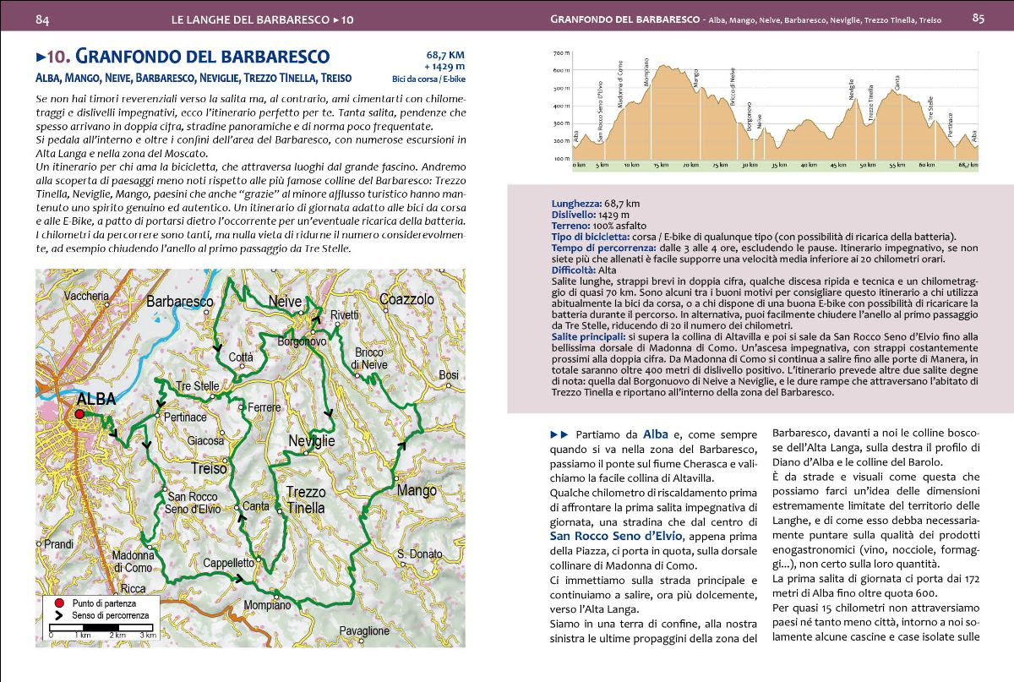Click the '700 m' label on the elevation profile axis
Screen dimensions: 1014x682
(560, 52)
